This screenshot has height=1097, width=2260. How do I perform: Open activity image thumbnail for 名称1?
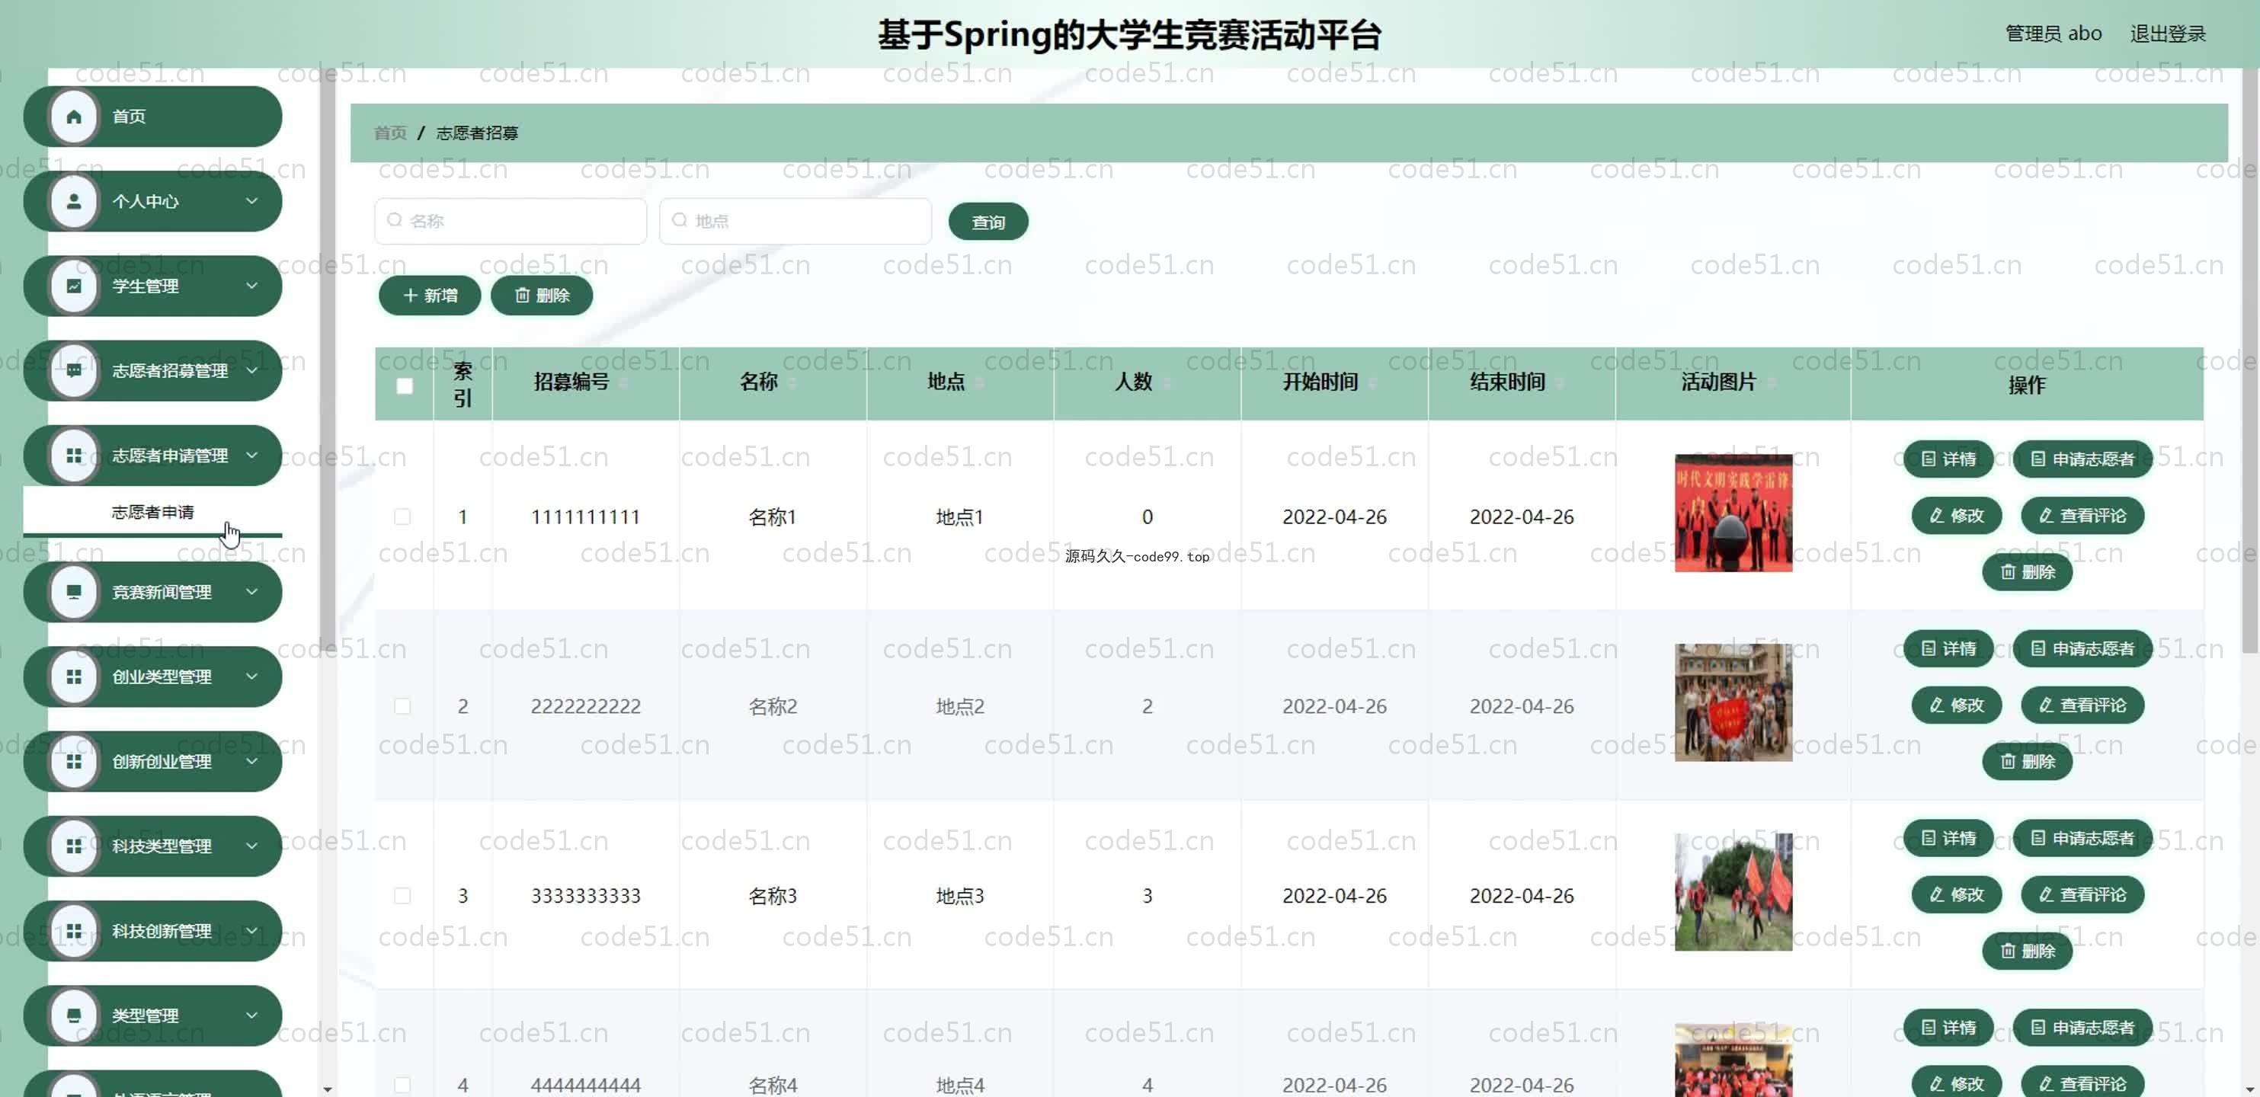coord(1733,513)
